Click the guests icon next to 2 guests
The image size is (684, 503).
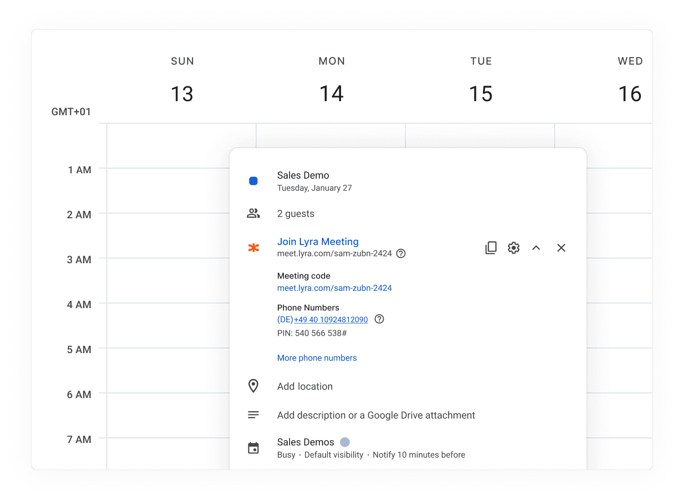coord(253,213)
